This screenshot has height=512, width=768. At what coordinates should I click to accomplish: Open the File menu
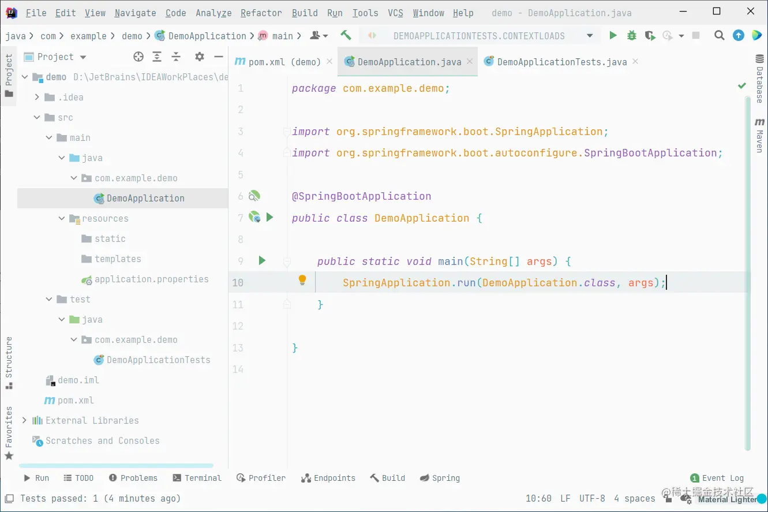(36, 13)
